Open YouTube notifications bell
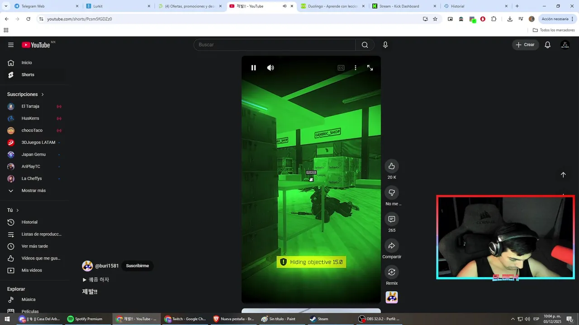The height and width of the screenshot is (325, 579). (547, 45)
